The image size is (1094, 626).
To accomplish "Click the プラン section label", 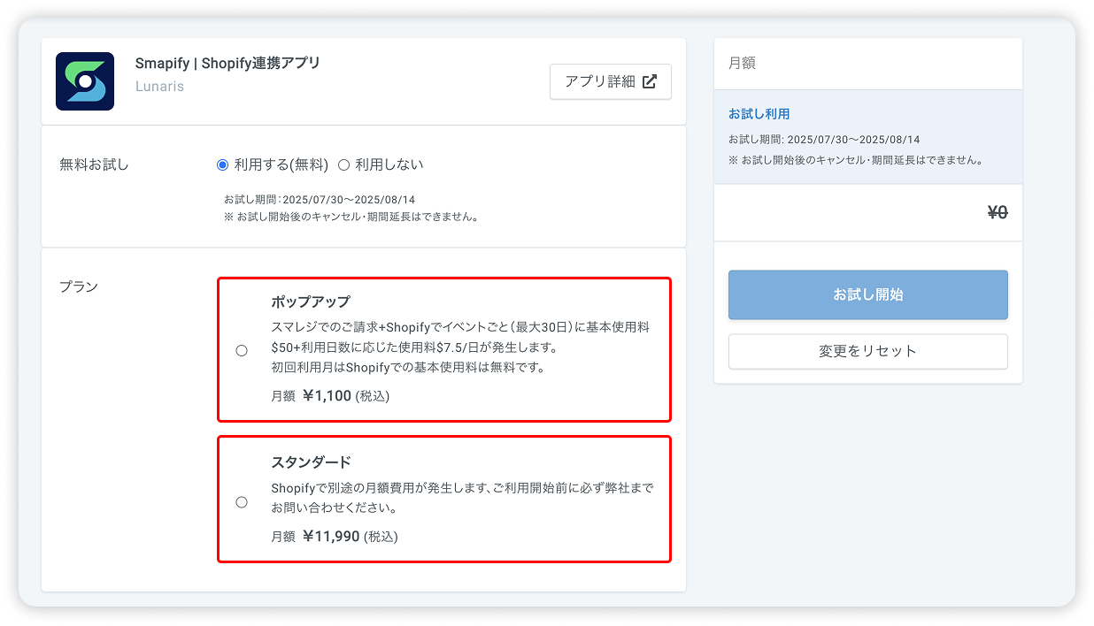I will 79,286.
